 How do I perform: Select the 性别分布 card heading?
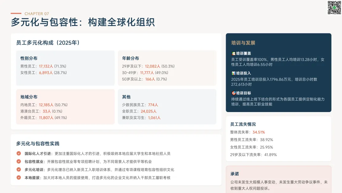(x=29, y=58)
